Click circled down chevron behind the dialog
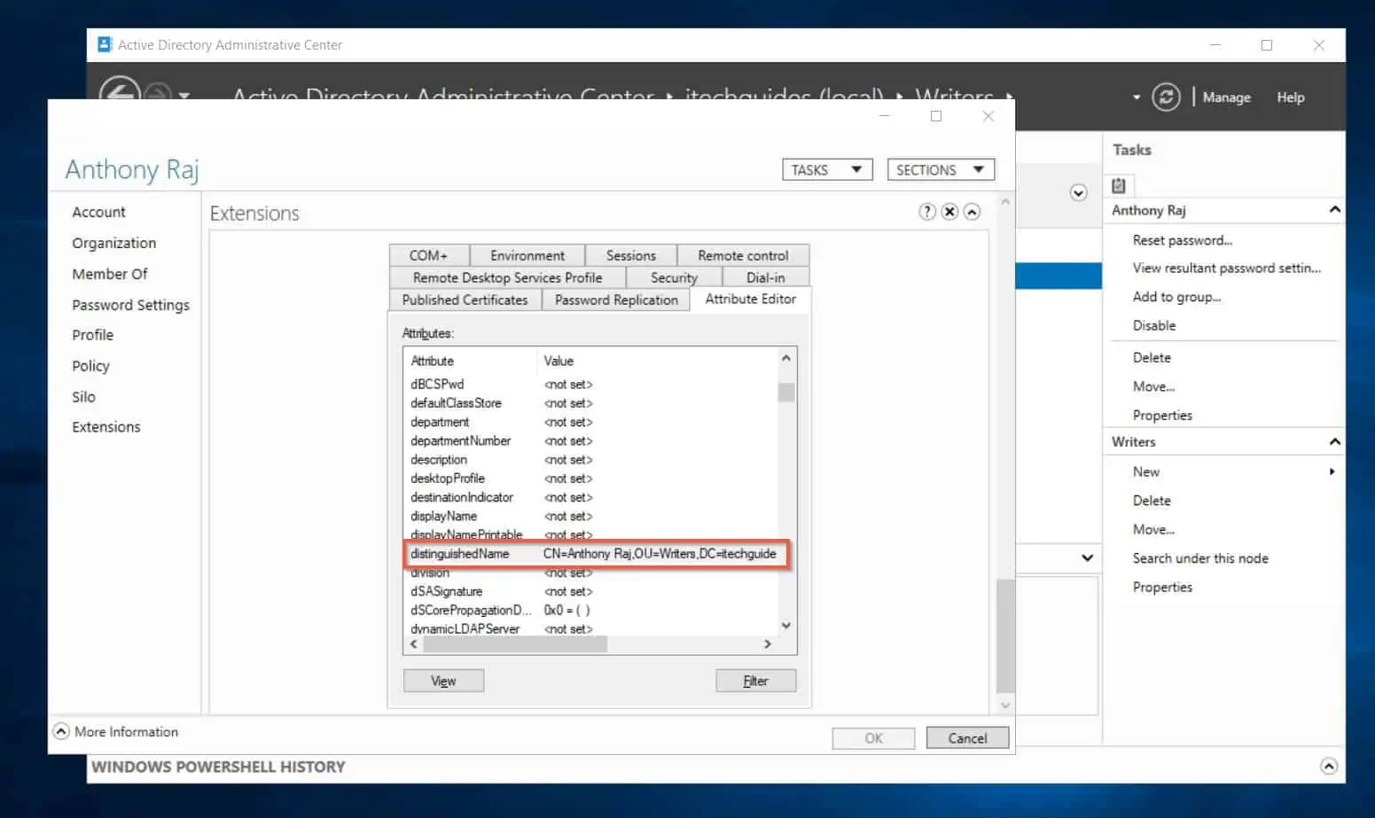The width and height of the screenshot is (1375, 818). coord(1078,193)
